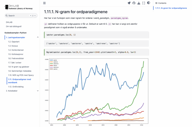Open 1.10 NER og POS med Spacy

pyautogui.click(x=21, y=75)
